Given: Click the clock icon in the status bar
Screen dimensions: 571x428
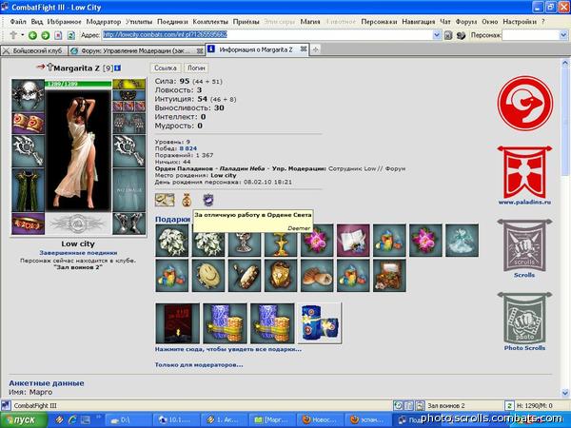Looking at the screenshot, I should [x=399, y=405].
